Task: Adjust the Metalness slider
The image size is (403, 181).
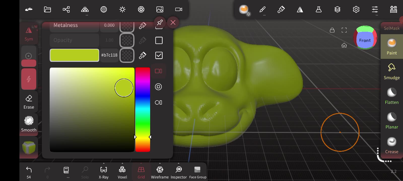Action: [74, 25]
